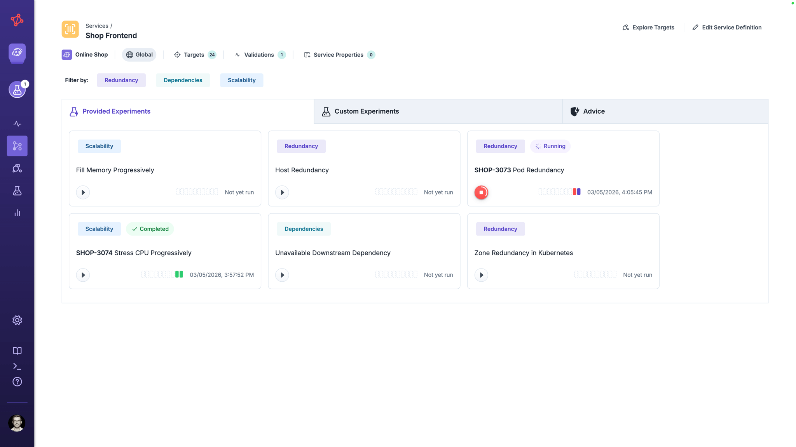Run the Fill Memory Progressively experiment
The width and height of the screenshot is (796, 447).
(x=83, y=192)
